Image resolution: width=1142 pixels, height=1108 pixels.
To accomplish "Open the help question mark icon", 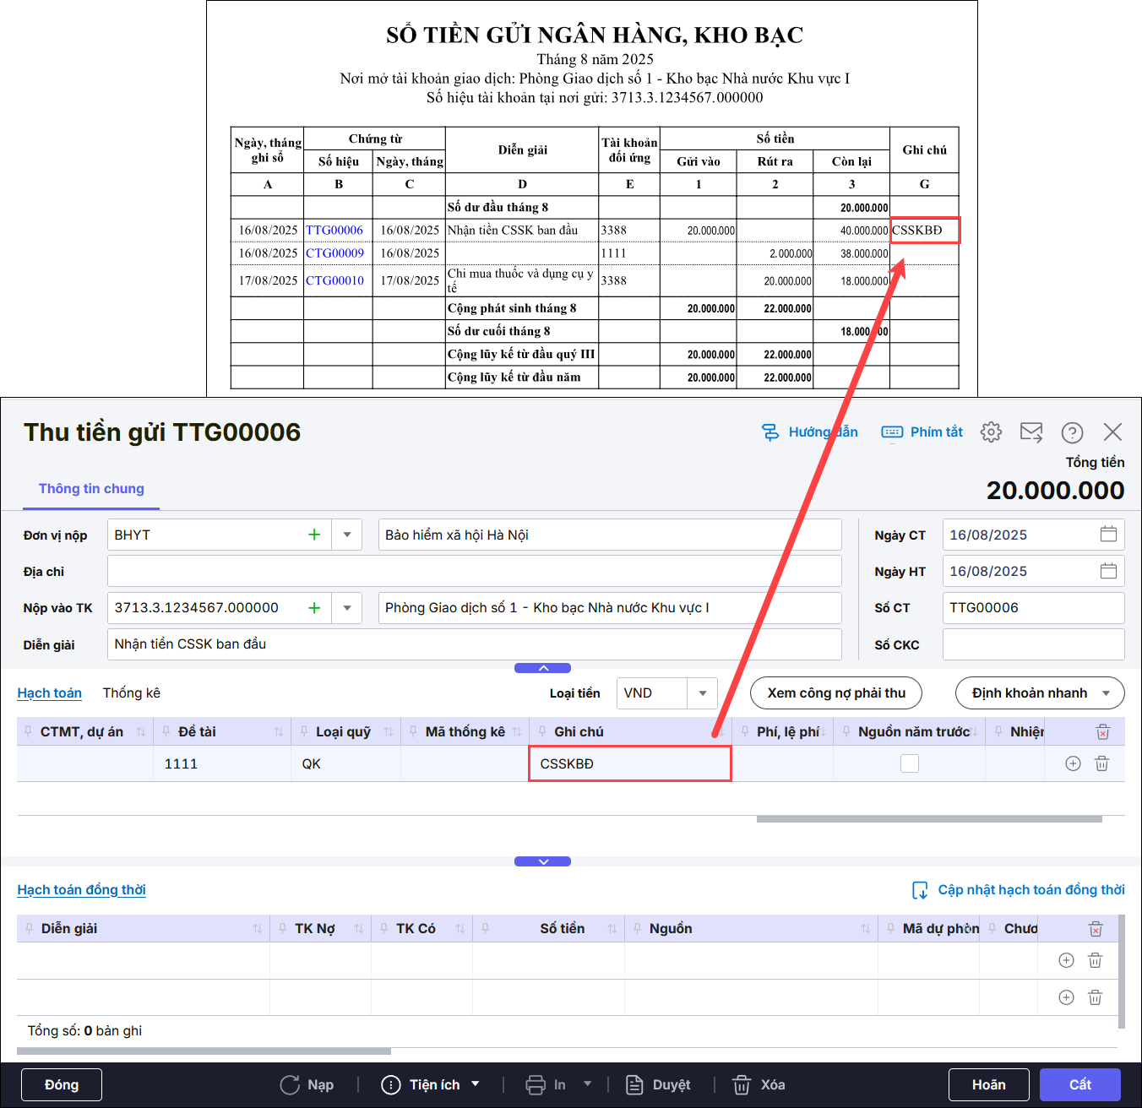I will (x=1072, y=432).
